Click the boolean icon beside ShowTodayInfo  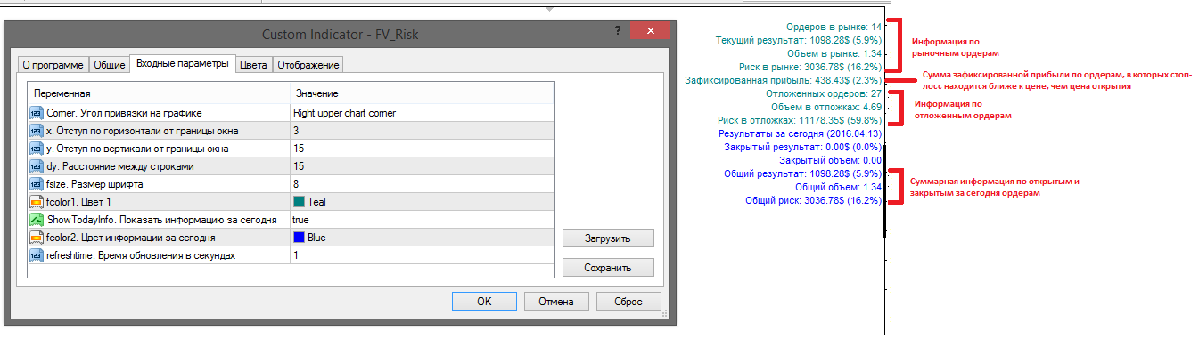click(x=37, y=220)
